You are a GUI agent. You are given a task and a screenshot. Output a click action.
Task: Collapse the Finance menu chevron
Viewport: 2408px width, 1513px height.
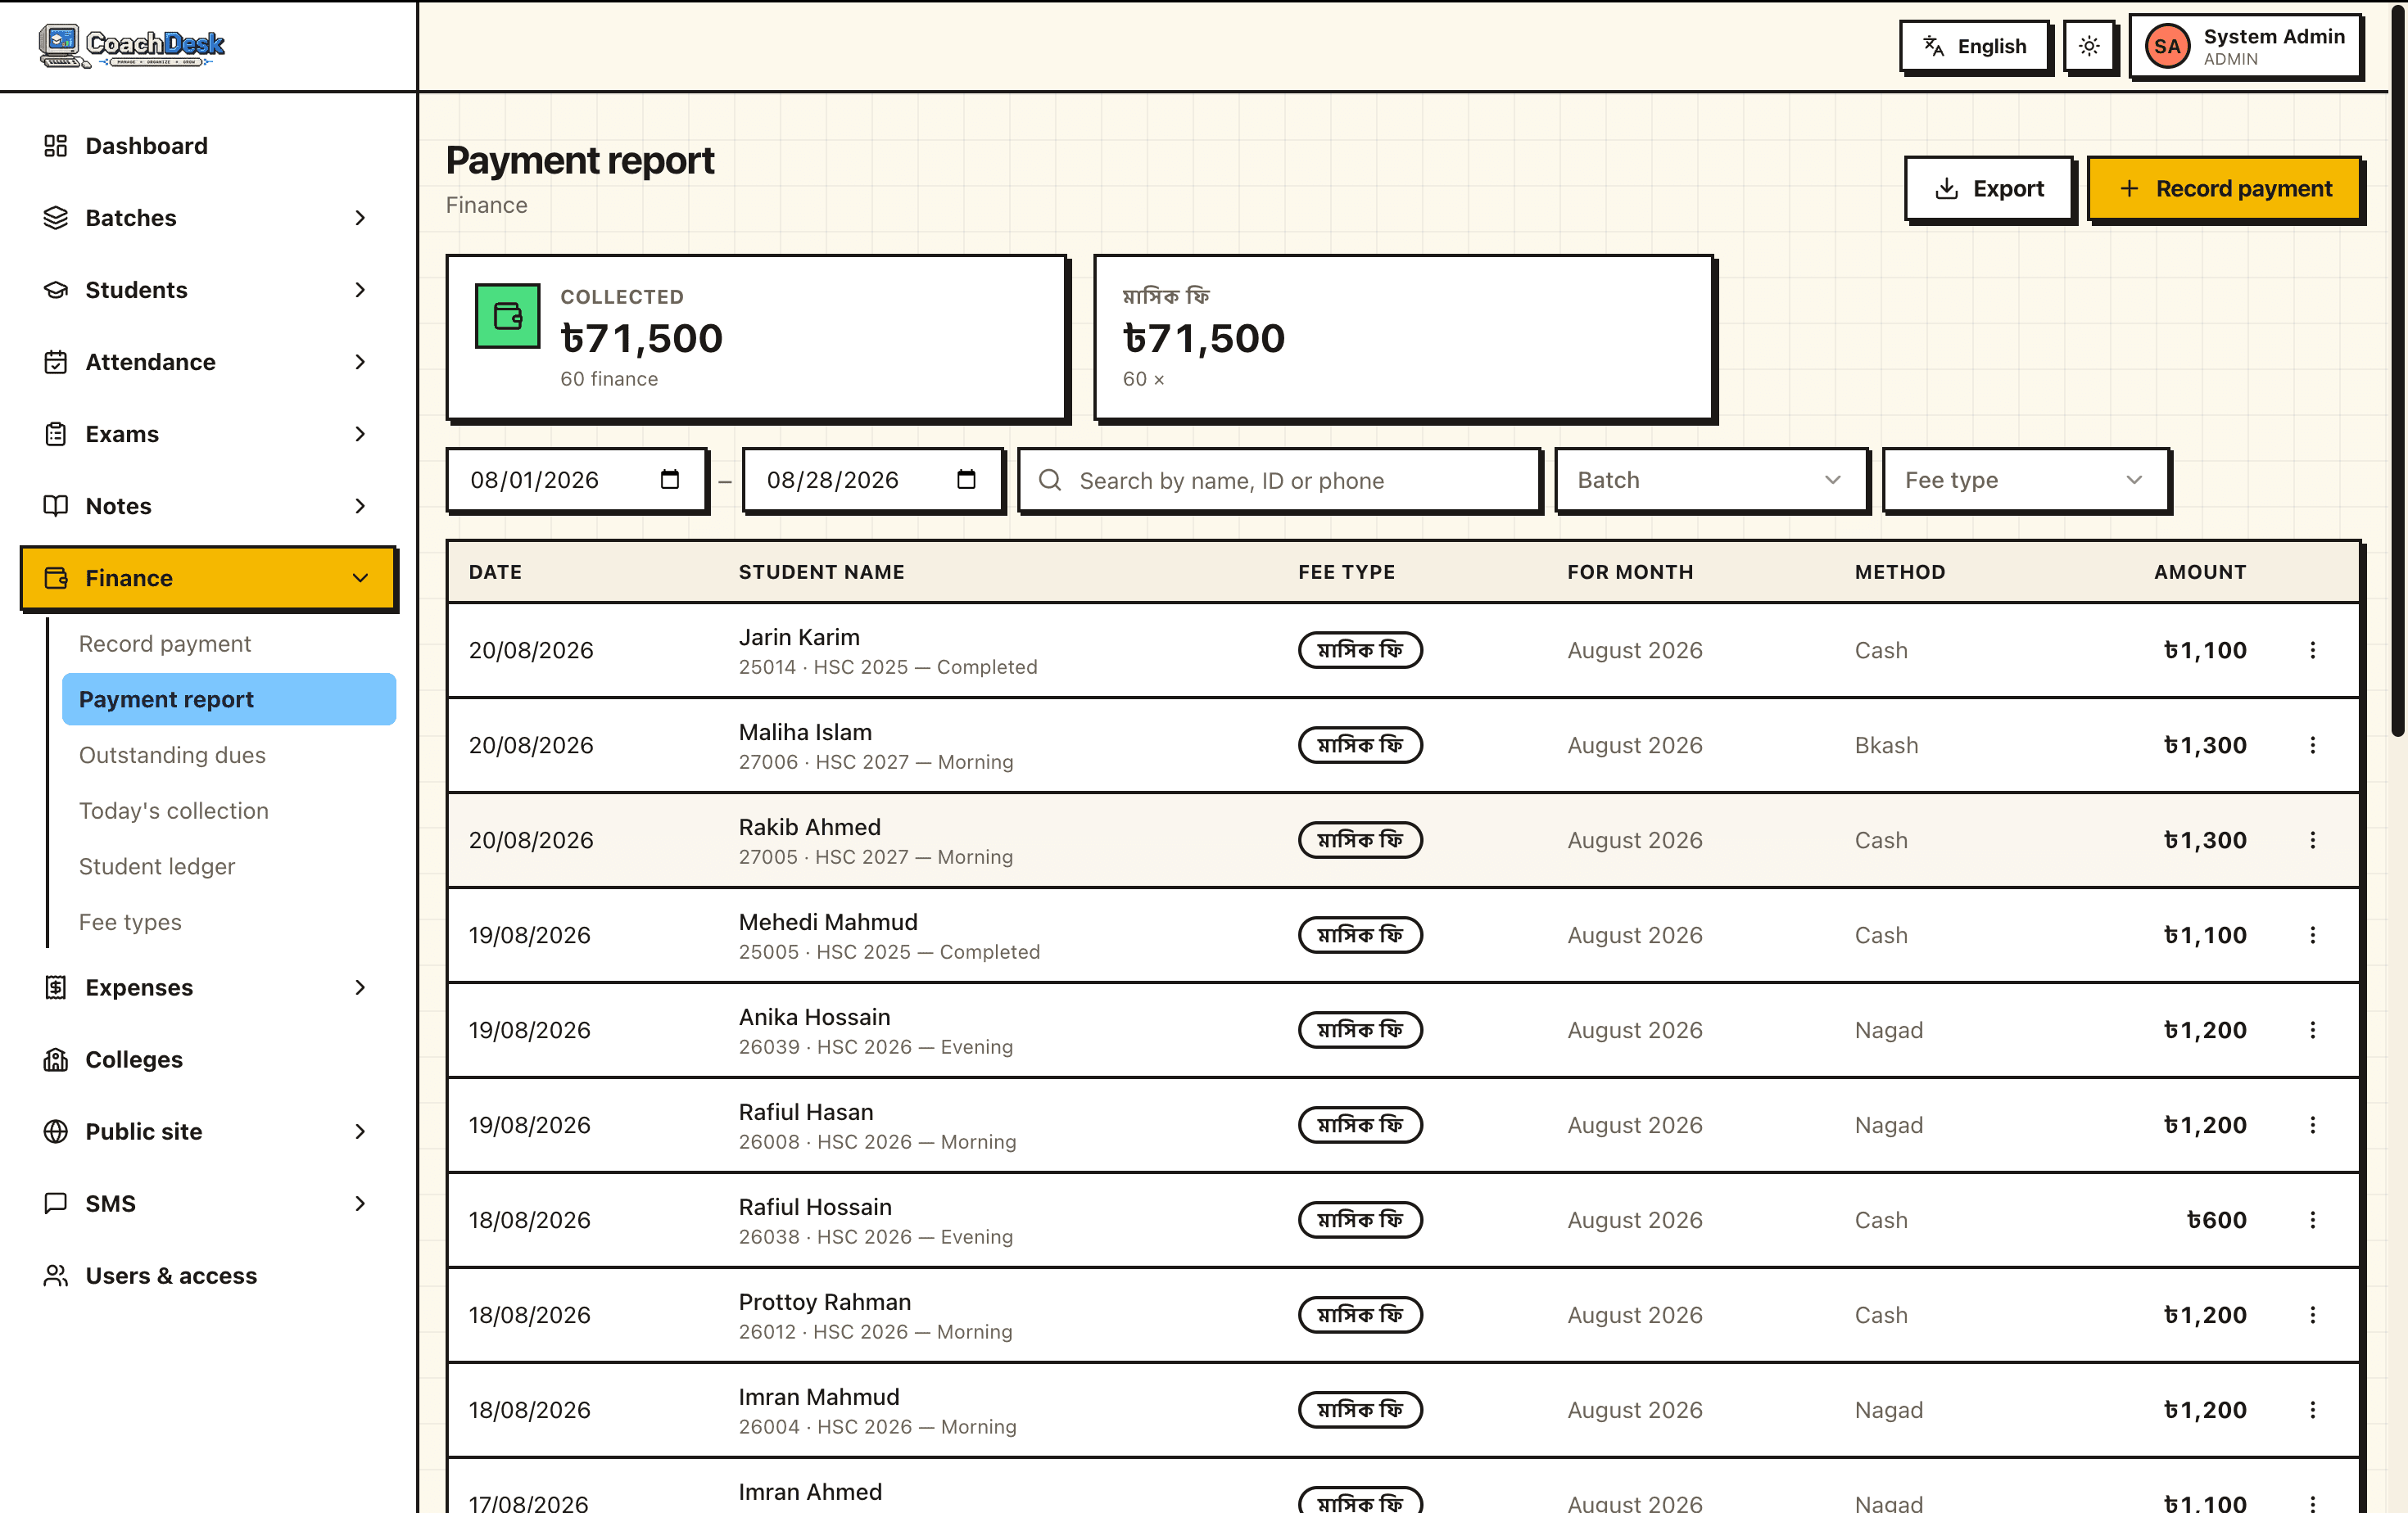click(360, 578)
